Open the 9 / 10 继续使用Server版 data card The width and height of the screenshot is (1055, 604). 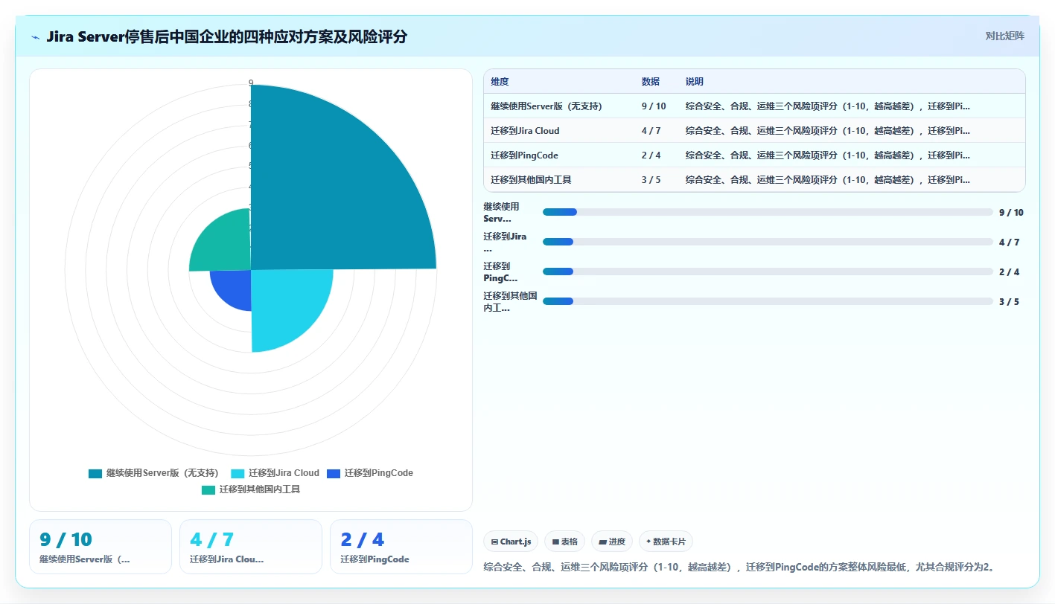[101, 547]
